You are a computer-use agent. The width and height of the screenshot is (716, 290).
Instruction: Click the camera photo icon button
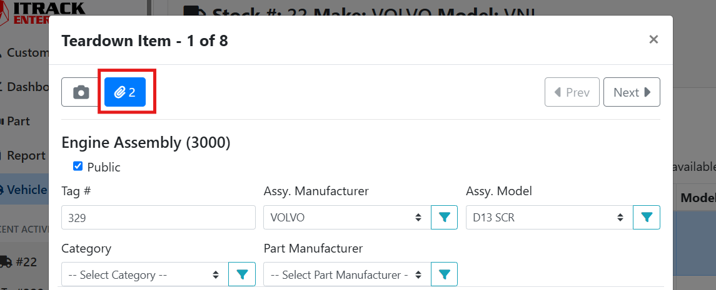click(81, 92)
